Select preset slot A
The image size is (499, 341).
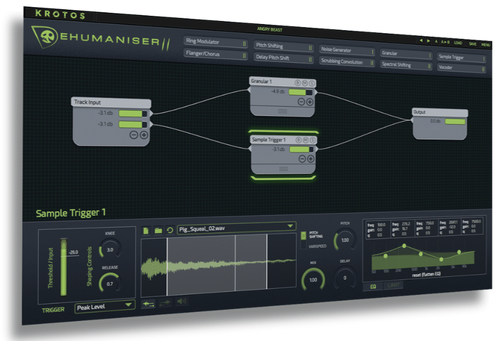pos(436,41)
